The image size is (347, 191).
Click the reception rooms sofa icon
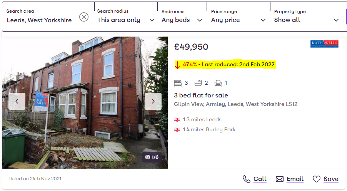pyautogui.click(x=218, y=83)
